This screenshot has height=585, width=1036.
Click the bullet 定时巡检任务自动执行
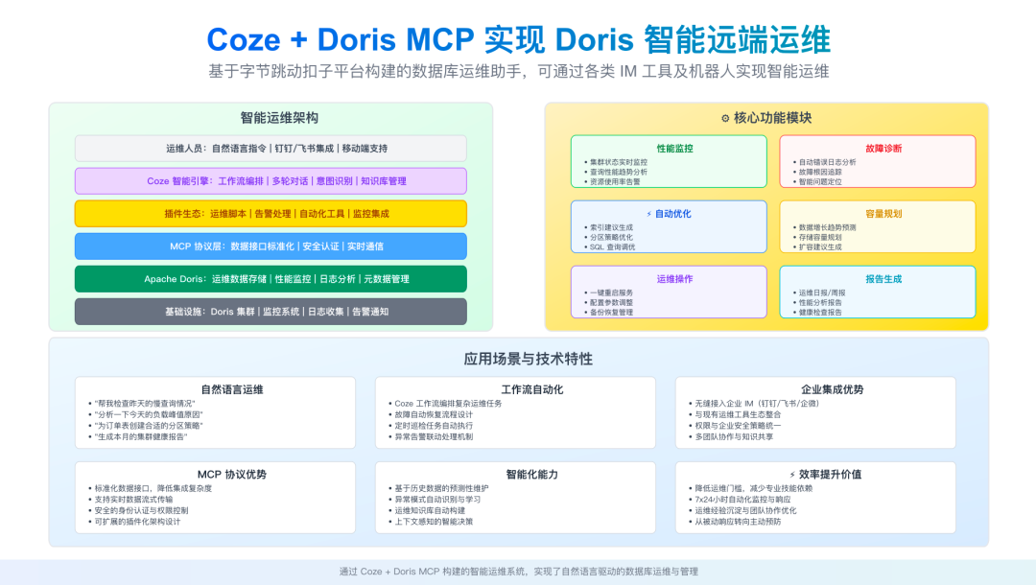pos(434,426)
